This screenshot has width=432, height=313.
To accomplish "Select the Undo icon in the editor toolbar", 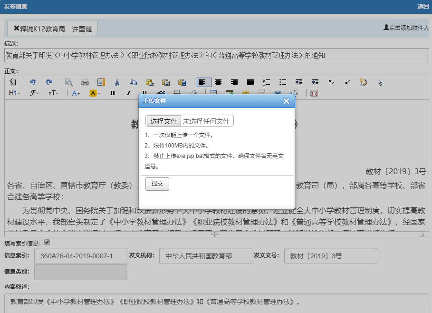I will (x=32, y=82).
